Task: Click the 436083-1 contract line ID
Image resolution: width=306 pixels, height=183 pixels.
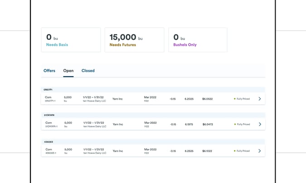Action: coord(51,153)
